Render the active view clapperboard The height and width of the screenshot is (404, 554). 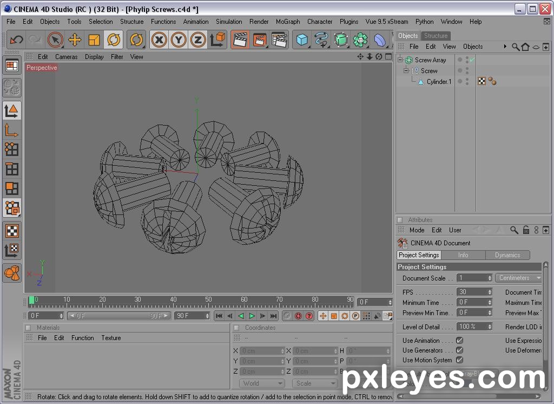pos(240,40)
